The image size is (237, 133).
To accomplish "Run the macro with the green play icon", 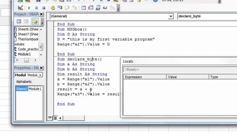I will 29,8.
